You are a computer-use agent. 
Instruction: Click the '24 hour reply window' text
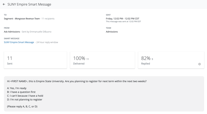[47, 42]
